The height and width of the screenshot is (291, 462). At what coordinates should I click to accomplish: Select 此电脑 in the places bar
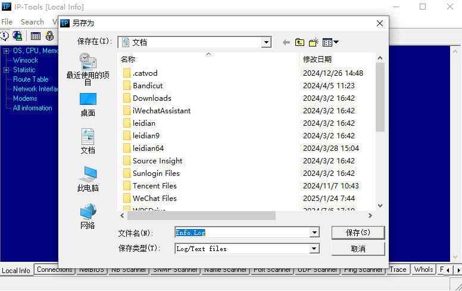tap(88, 179)
